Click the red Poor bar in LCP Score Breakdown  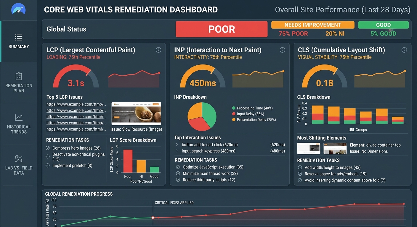click(128, 161)
